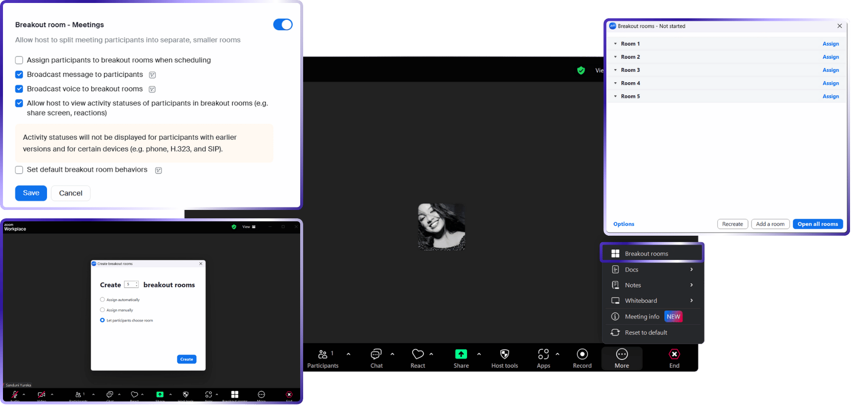Click the participant profile photo thumbnail
This screenshot has height=405, width=851.
click(x=441, y=227)
